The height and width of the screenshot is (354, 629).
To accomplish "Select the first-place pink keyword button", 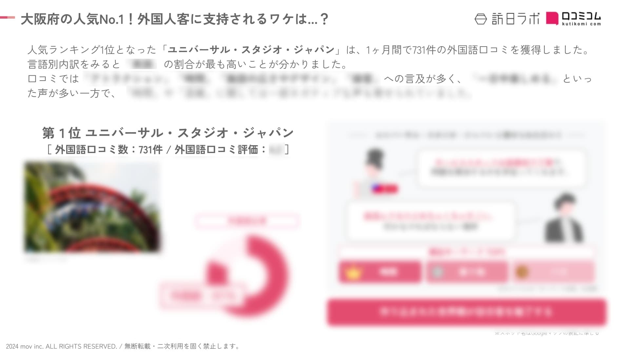I will click(x=380, y=272).
